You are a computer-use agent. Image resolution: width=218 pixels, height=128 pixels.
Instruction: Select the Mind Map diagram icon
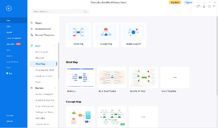click(x=78, y=32)
